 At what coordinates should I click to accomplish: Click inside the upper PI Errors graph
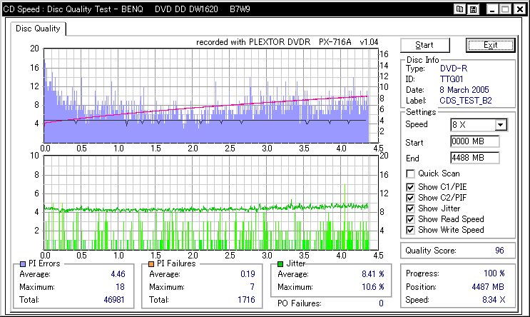click(205, 93)
